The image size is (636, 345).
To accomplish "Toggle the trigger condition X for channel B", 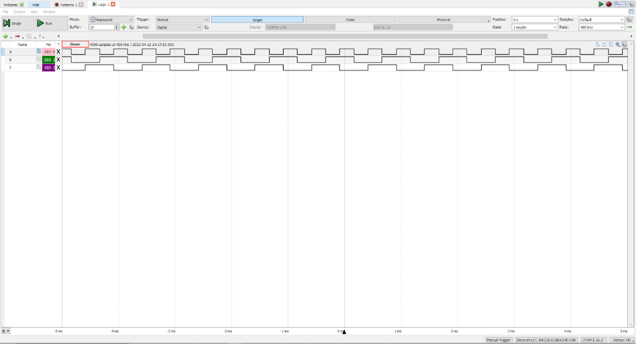I will point(59,59).
